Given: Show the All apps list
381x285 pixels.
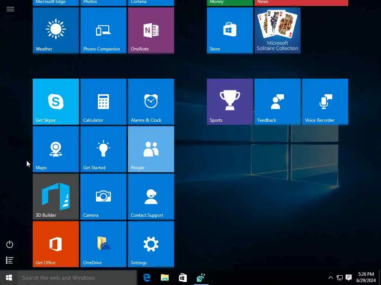Looking at the screenshot, I should 10,260.
